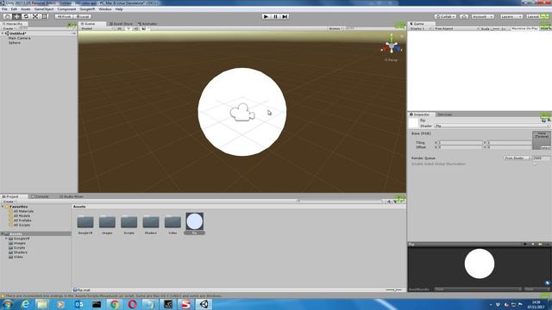Open the Shaded draw mode dropdown
This screenshot has width=552, height=310.
pyautogui.click(x=97, y=28)
